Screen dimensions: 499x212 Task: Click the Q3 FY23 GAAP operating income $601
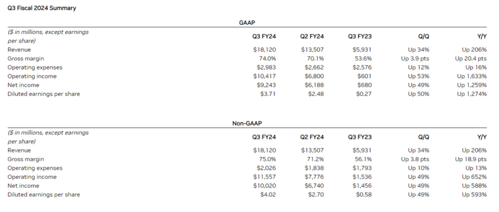365,76
